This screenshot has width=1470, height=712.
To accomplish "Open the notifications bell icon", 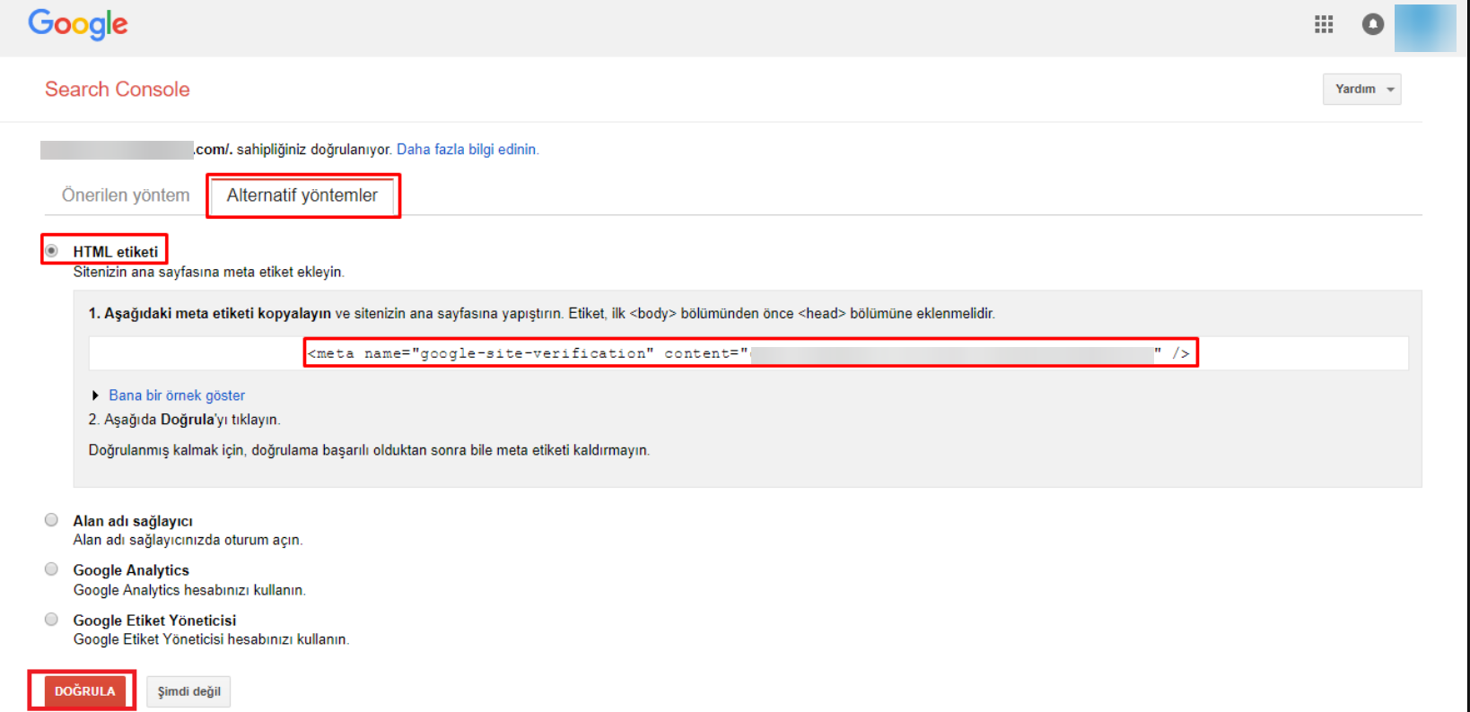I will pyautogui.click(x=1373, y=24).
